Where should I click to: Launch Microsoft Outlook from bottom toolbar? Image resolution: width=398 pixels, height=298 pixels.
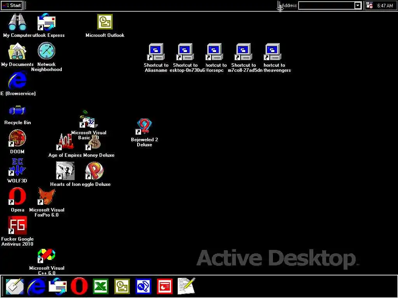click(122, 286)
